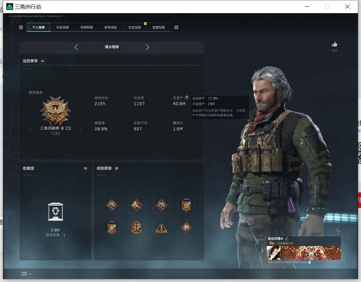361x282 pixels.
Task: Open the 信誉档案 tab
Action: (x=159, y=27)
